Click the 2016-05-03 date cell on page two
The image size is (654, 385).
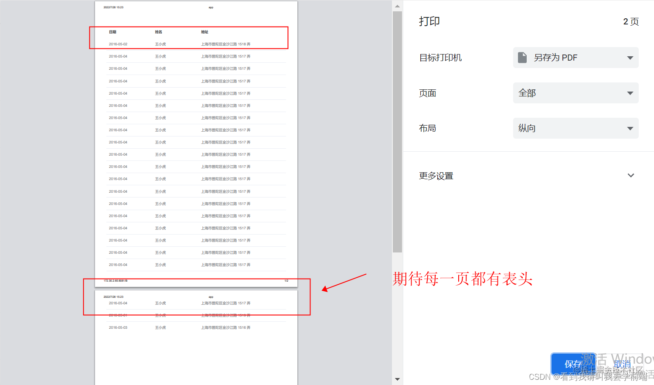pyautogui.click(x=118, y=327)
